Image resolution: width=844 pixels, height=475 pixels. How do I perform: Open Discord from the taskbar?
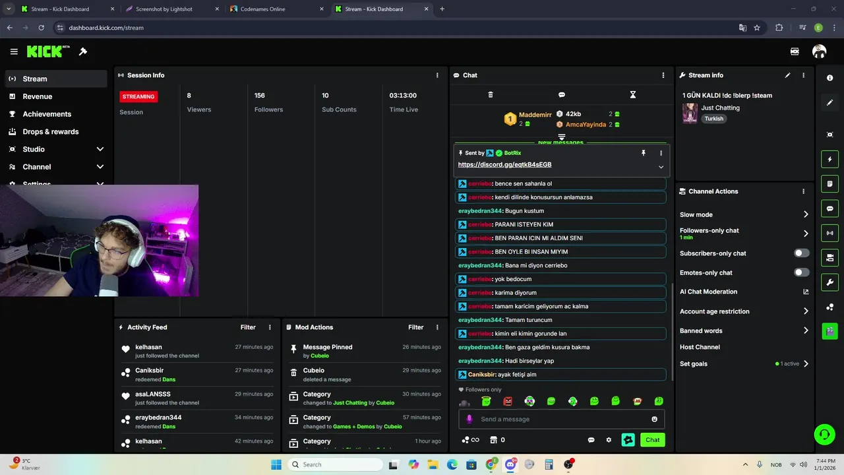(x=510, y=464)
